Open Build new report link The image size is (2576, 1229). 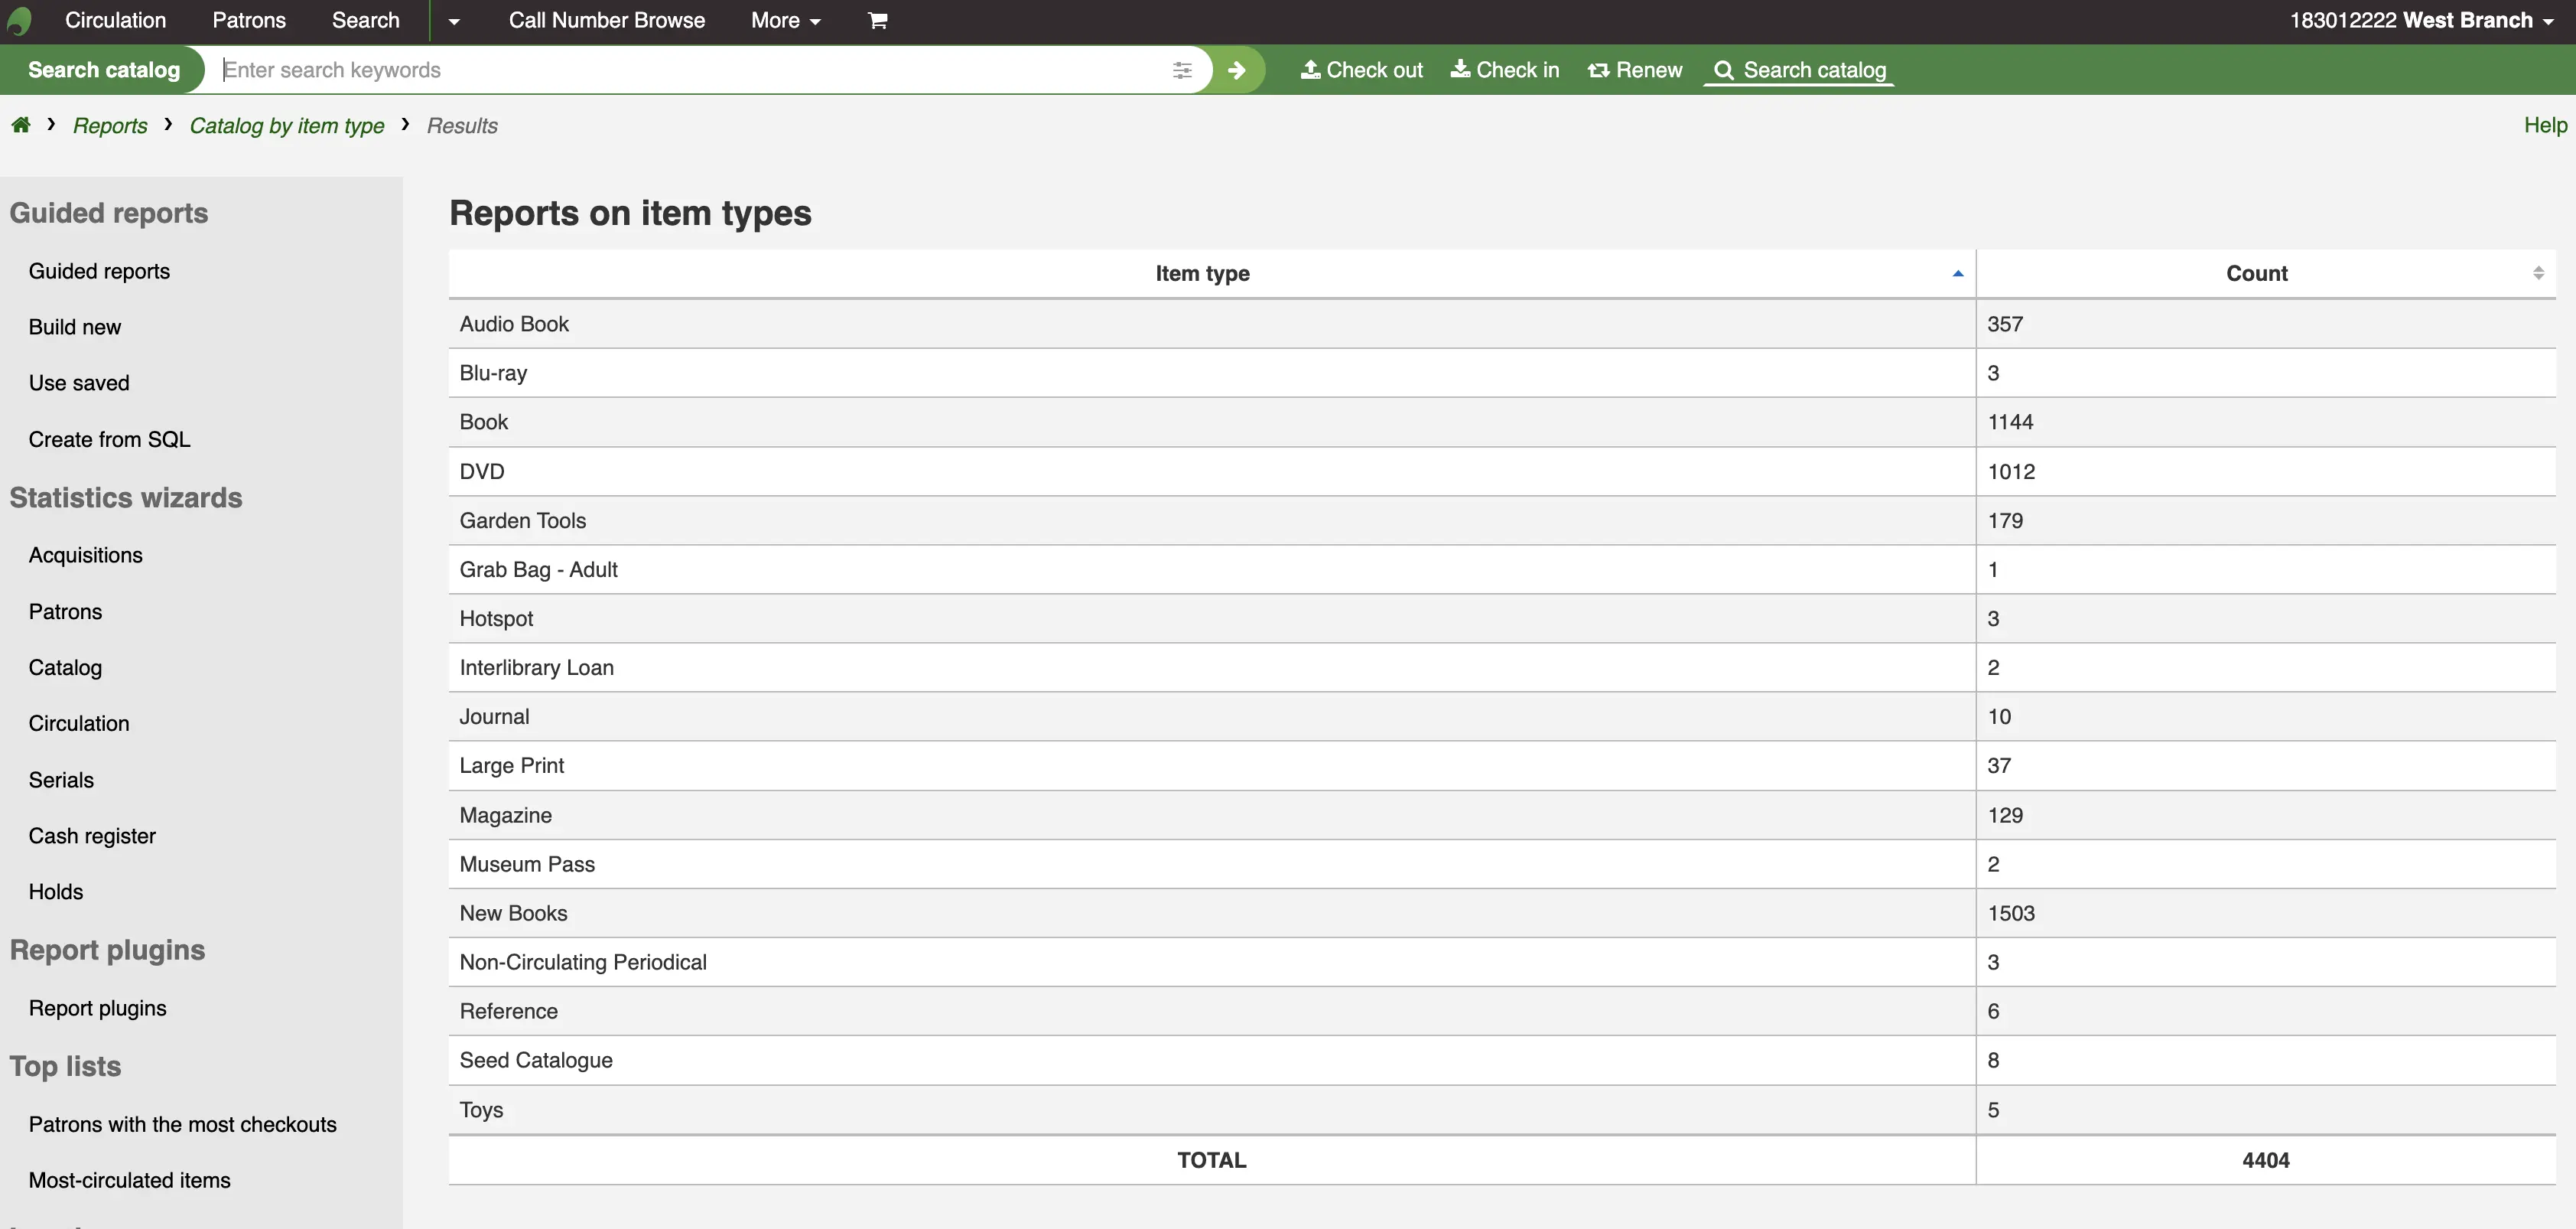click(x=75, y=328)
